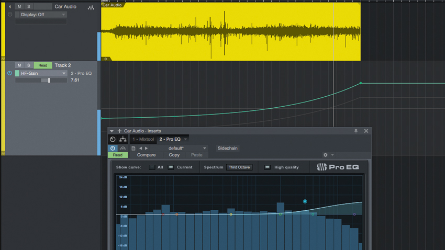Open the routing view icon in Inserts
This screenshot has width=445, height=250.
(x=123, y=139)
